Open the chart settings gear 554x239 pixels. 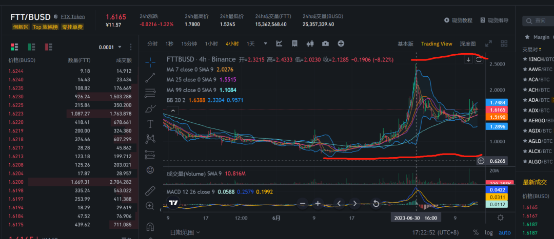click(x=500, y=218)
